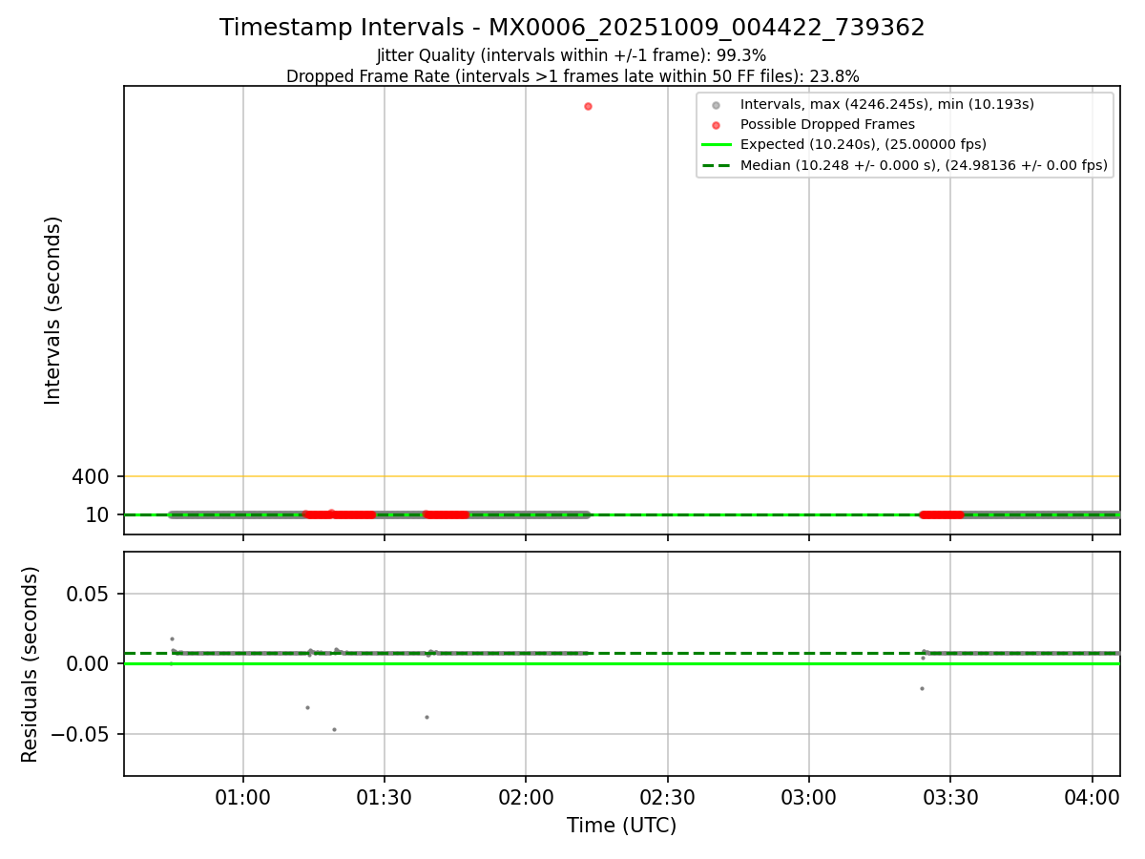Click the 01:30 time tick label
This screenshot has height=859, width=1145.
tap(385, 798)
